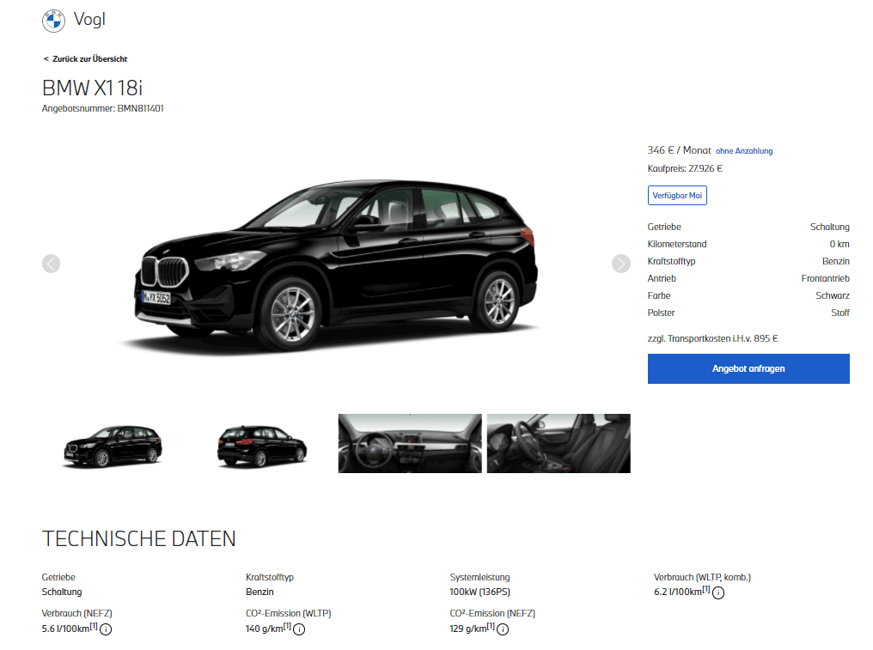
Task: Click the Frontantrieb drive value
Action: click(x=825, y=279)
